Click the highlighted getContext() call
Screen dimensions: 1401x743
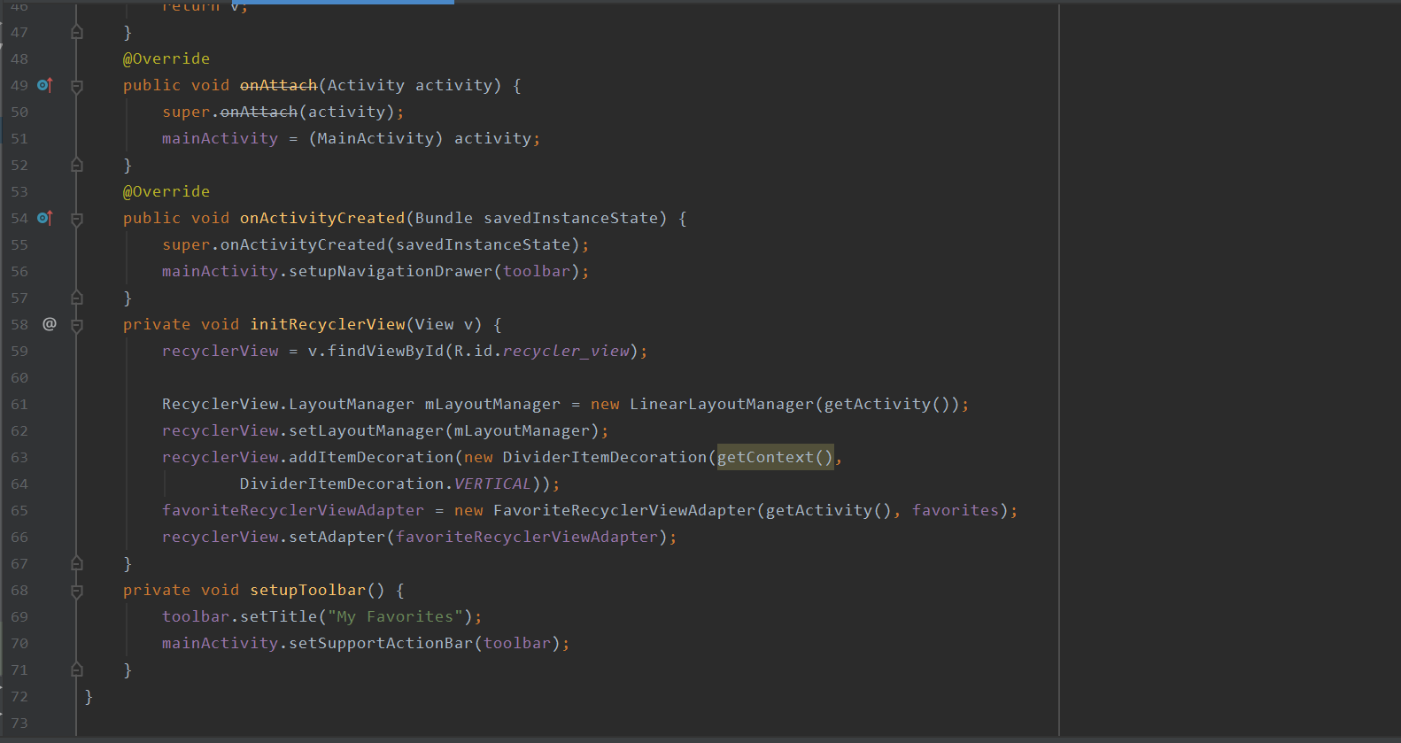pyautogui.click(x=775, y=457)
